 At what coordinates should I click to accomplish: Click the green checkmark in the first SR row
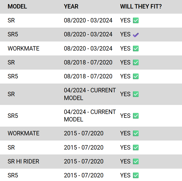coord(136,21)
